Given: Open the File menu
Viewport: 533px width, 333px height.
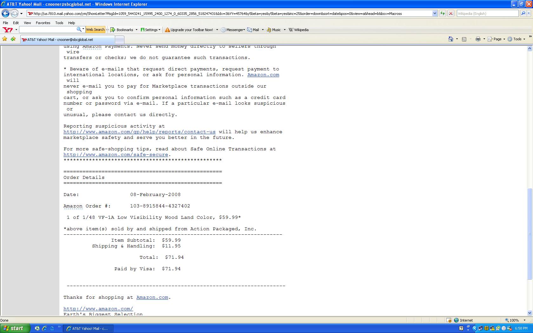Looking at the screenshot, I should tap(5, 23).
